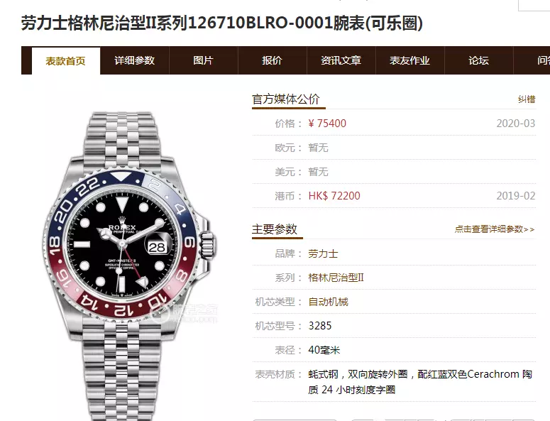Click the 自动机械 movement type link
The image size is (550, 421).
(x=329, y=302)
